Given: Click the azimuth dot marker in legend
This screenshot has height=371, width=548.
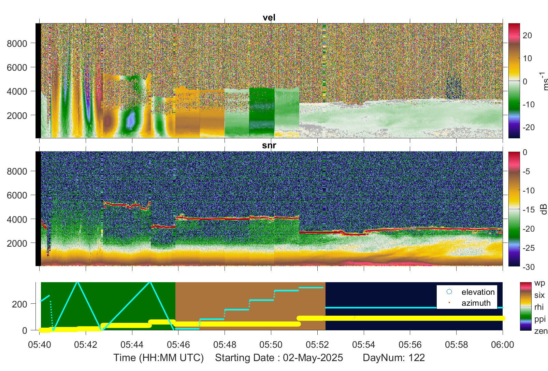Looking at the screenshot, I should (x=449, y=303).
